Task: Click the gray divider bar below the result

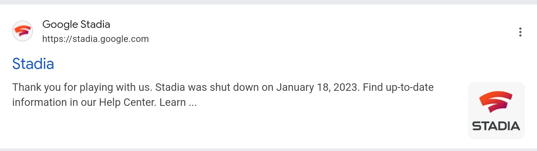Action: tap(268, 150)
